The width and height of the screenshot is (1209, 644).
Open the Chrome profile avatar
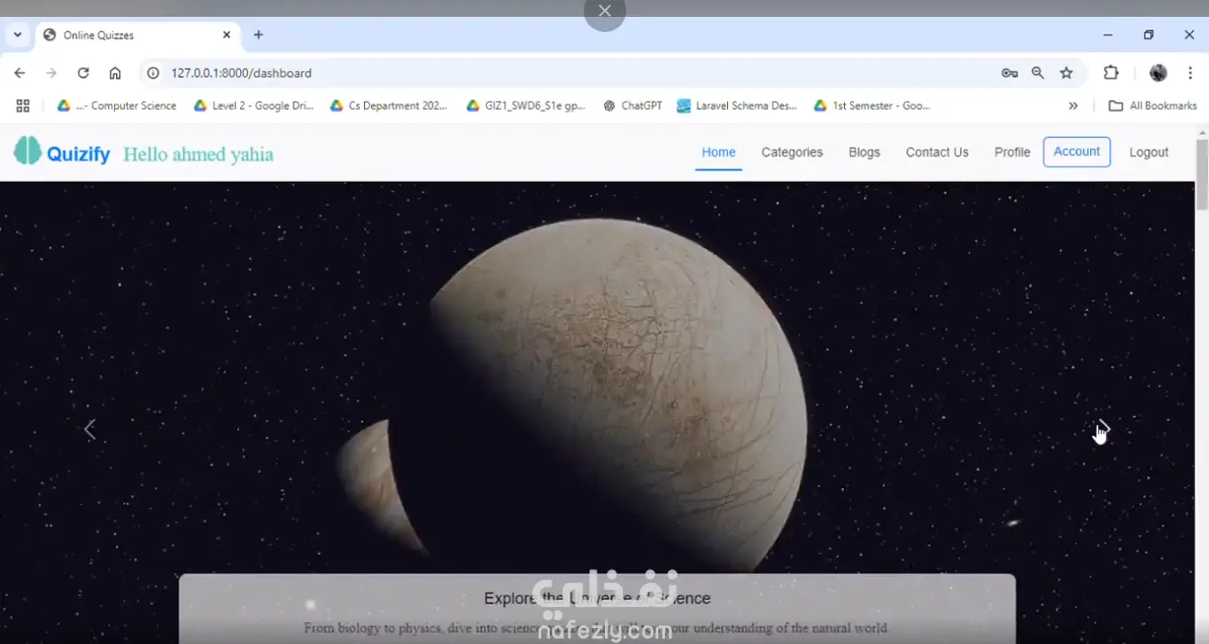click(x=1159, y=74)
